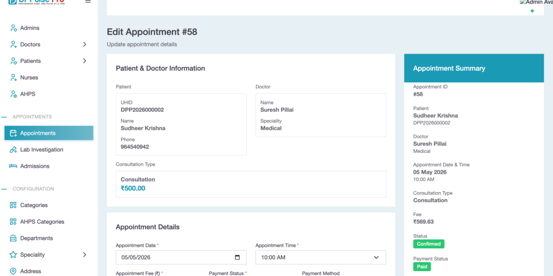Viewport: 553px width, 276px height.
Task: Expand the Speciality submenu chevron
Action: (x=84, y=254)
